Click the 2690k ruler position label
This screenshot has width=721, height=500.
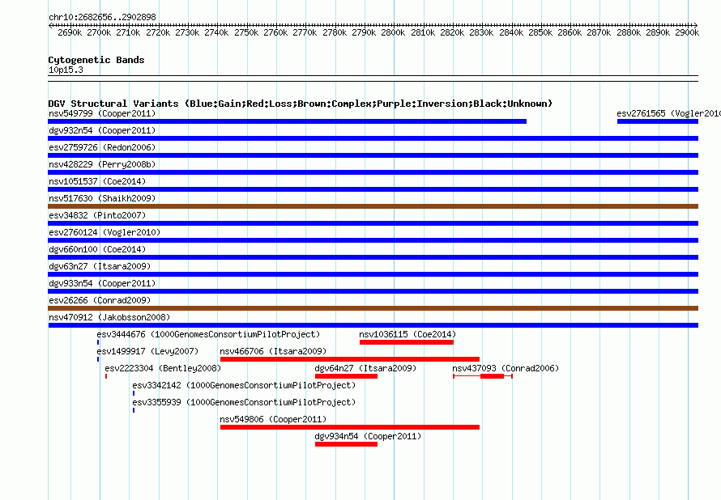coord(70,32)
